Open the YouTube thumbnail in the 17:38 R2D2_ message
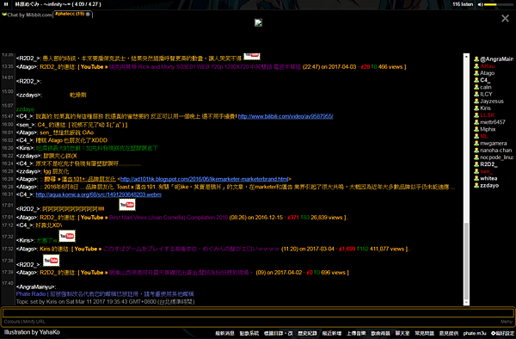 (x=52, y=261)
